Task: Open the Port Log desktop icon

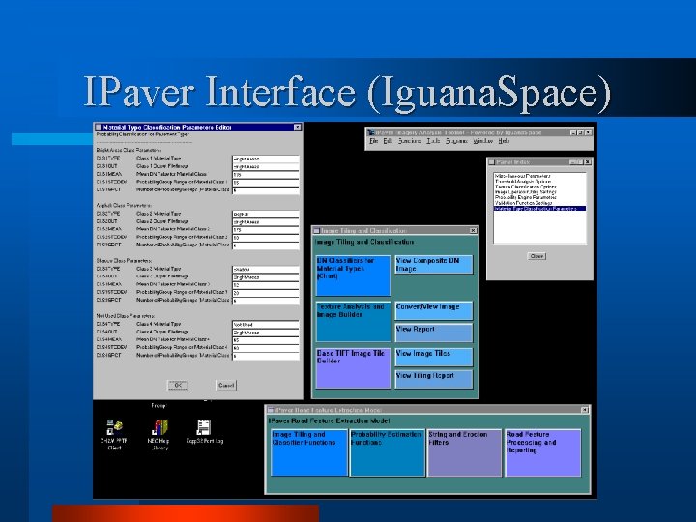Action: point(203,427)
